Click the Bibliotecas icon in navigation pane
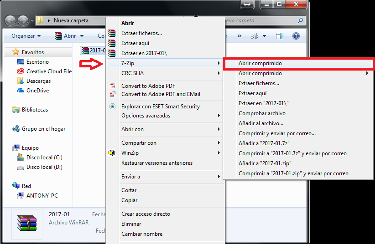The height and width of the screenshot is (244, 375). click(16, 110)
